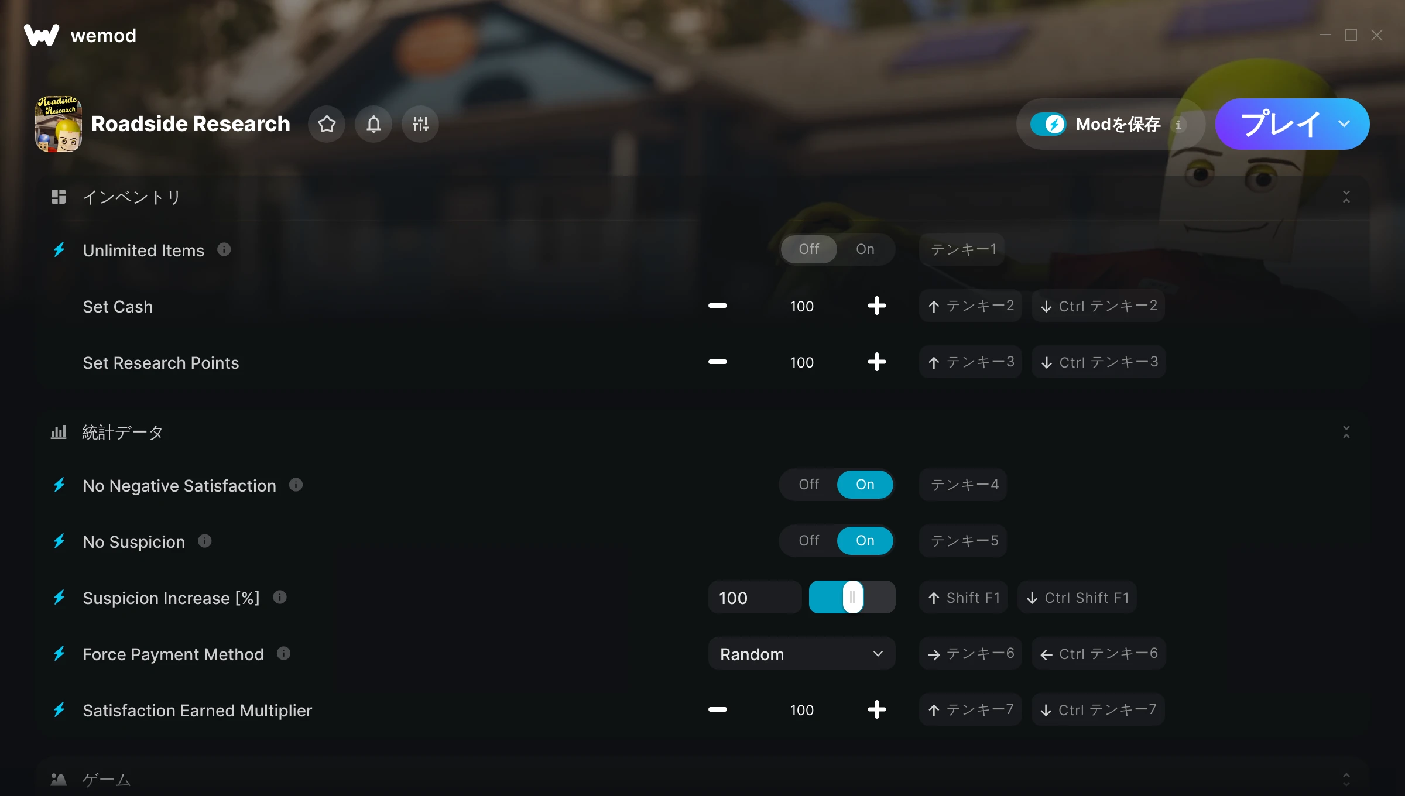
Task: Open the Force Payment Method Random dropdown
Action: pyautogui.click(x=801, y=654)
